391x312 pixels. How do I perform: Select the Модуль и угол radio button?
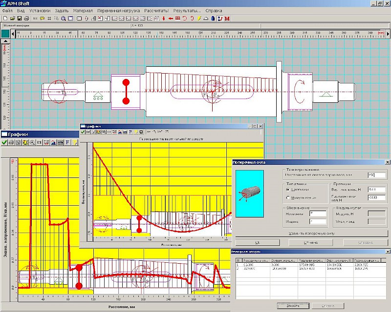tap(288, 197)
